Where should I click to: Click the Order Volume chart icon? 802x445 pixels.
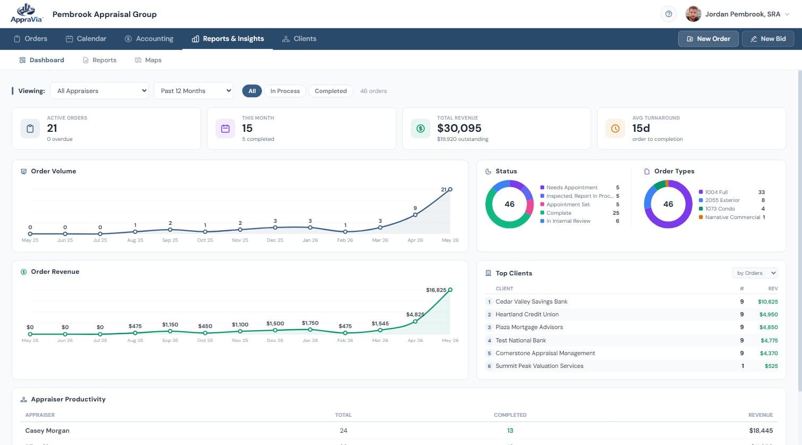click(x=23, y=171)
